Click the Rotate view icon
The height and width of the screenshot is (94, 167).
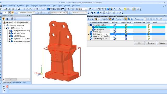(90, 9)
